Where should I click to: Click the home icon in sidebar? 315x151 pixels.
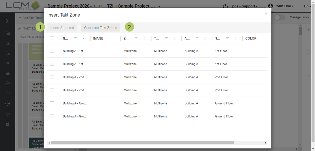tap(8, 63)
